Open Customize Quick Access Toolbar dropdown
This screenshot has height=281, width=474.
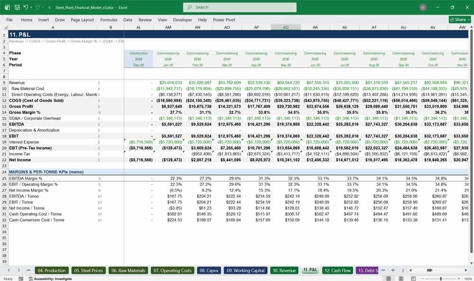(49, 8)
